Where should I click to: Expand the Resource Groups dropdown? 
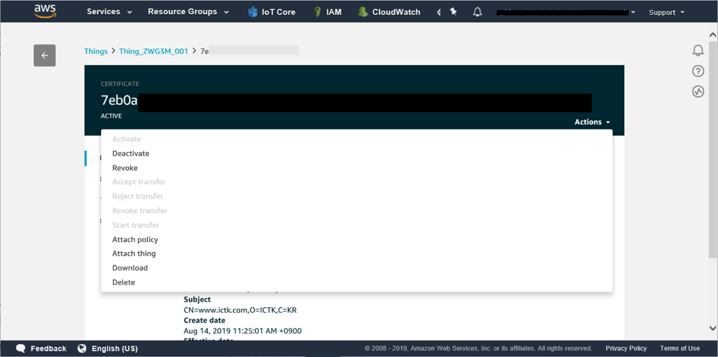(x=188, y=12)
